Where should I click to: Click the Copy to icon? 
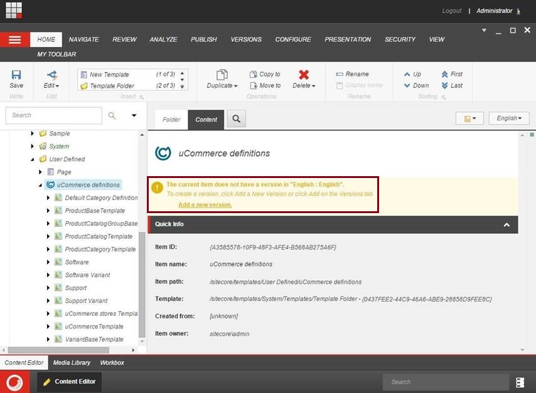coord(254,74)
